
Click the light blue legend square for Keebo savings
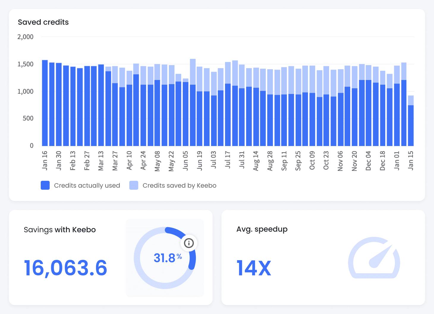pyautogui.click(x=133, y=185)
